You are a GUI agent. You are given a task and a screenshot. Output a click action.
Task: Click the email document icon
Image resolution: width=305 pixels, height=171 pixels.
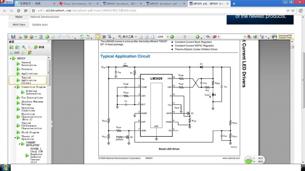click(x=31, y=37)
